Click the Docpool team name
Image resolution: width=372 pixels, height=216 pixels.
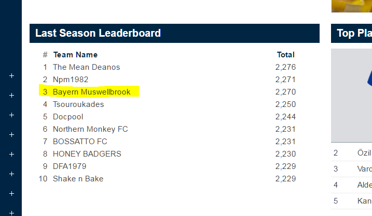[x=68, y=117]
